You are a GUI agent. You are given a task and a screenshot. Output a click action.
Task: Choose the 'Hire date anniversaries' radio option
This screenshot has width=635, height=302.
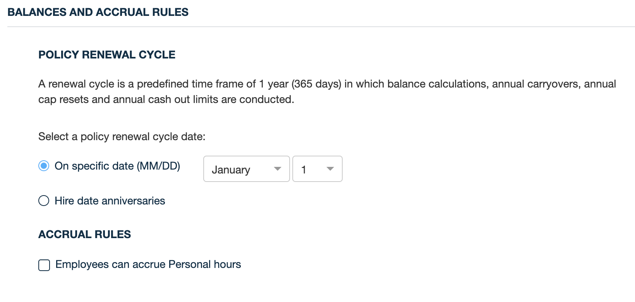[x=44, y=201]
